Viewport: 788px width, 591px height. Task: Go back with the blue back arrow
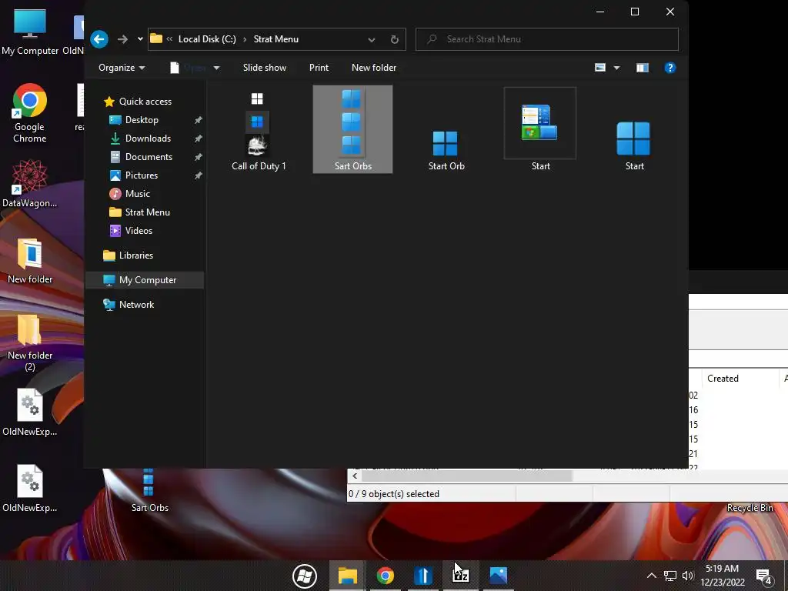[99, 39]
